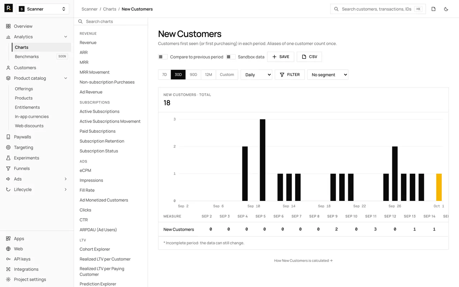
Task: Select the 90D time range
Action: click(x=193, y=75)
